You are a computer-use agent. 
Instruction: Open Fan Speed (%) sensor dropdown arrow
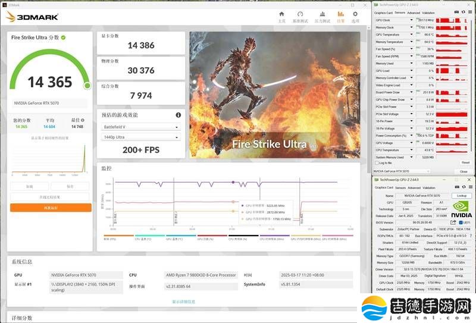coord(411,49)
